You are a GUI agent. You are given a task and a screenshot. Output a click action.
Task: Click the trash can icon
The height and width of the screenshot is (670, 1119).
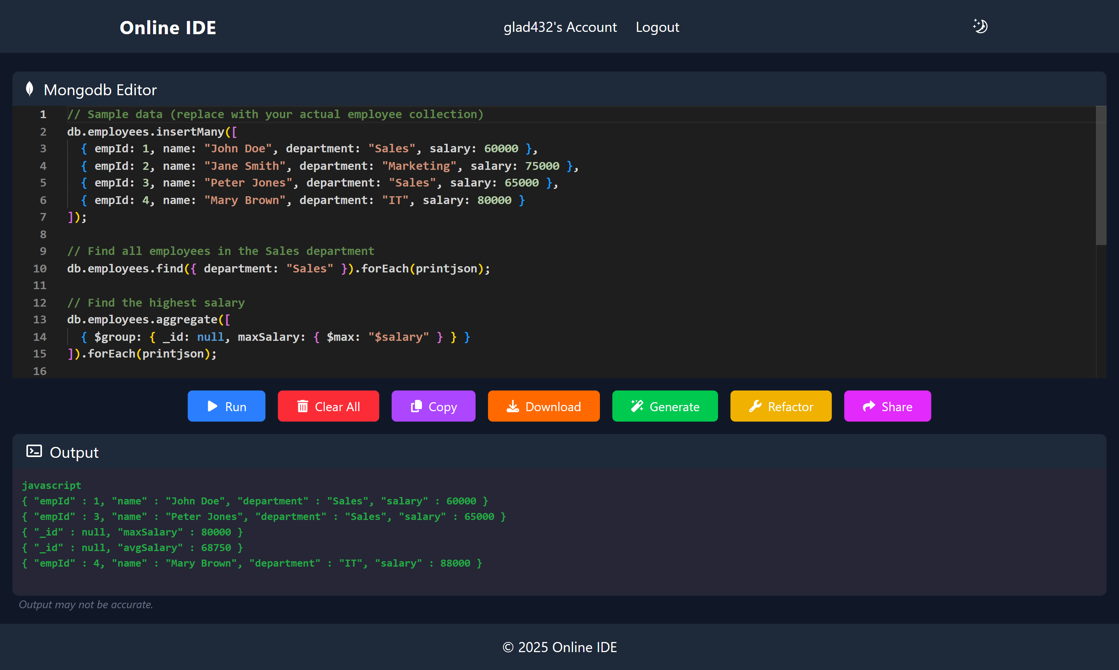coord(302,407)
